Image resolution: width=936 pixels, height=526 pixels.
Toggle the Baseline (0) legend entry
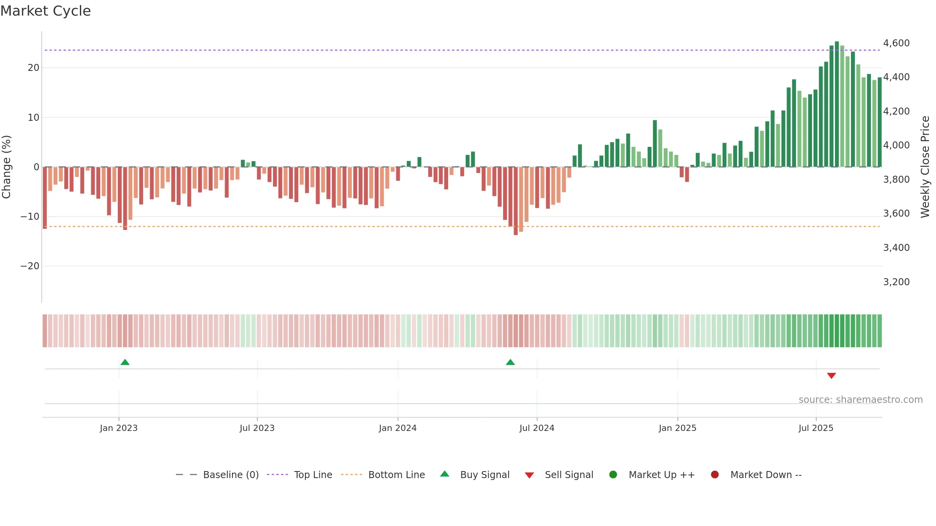pos(217,475)
